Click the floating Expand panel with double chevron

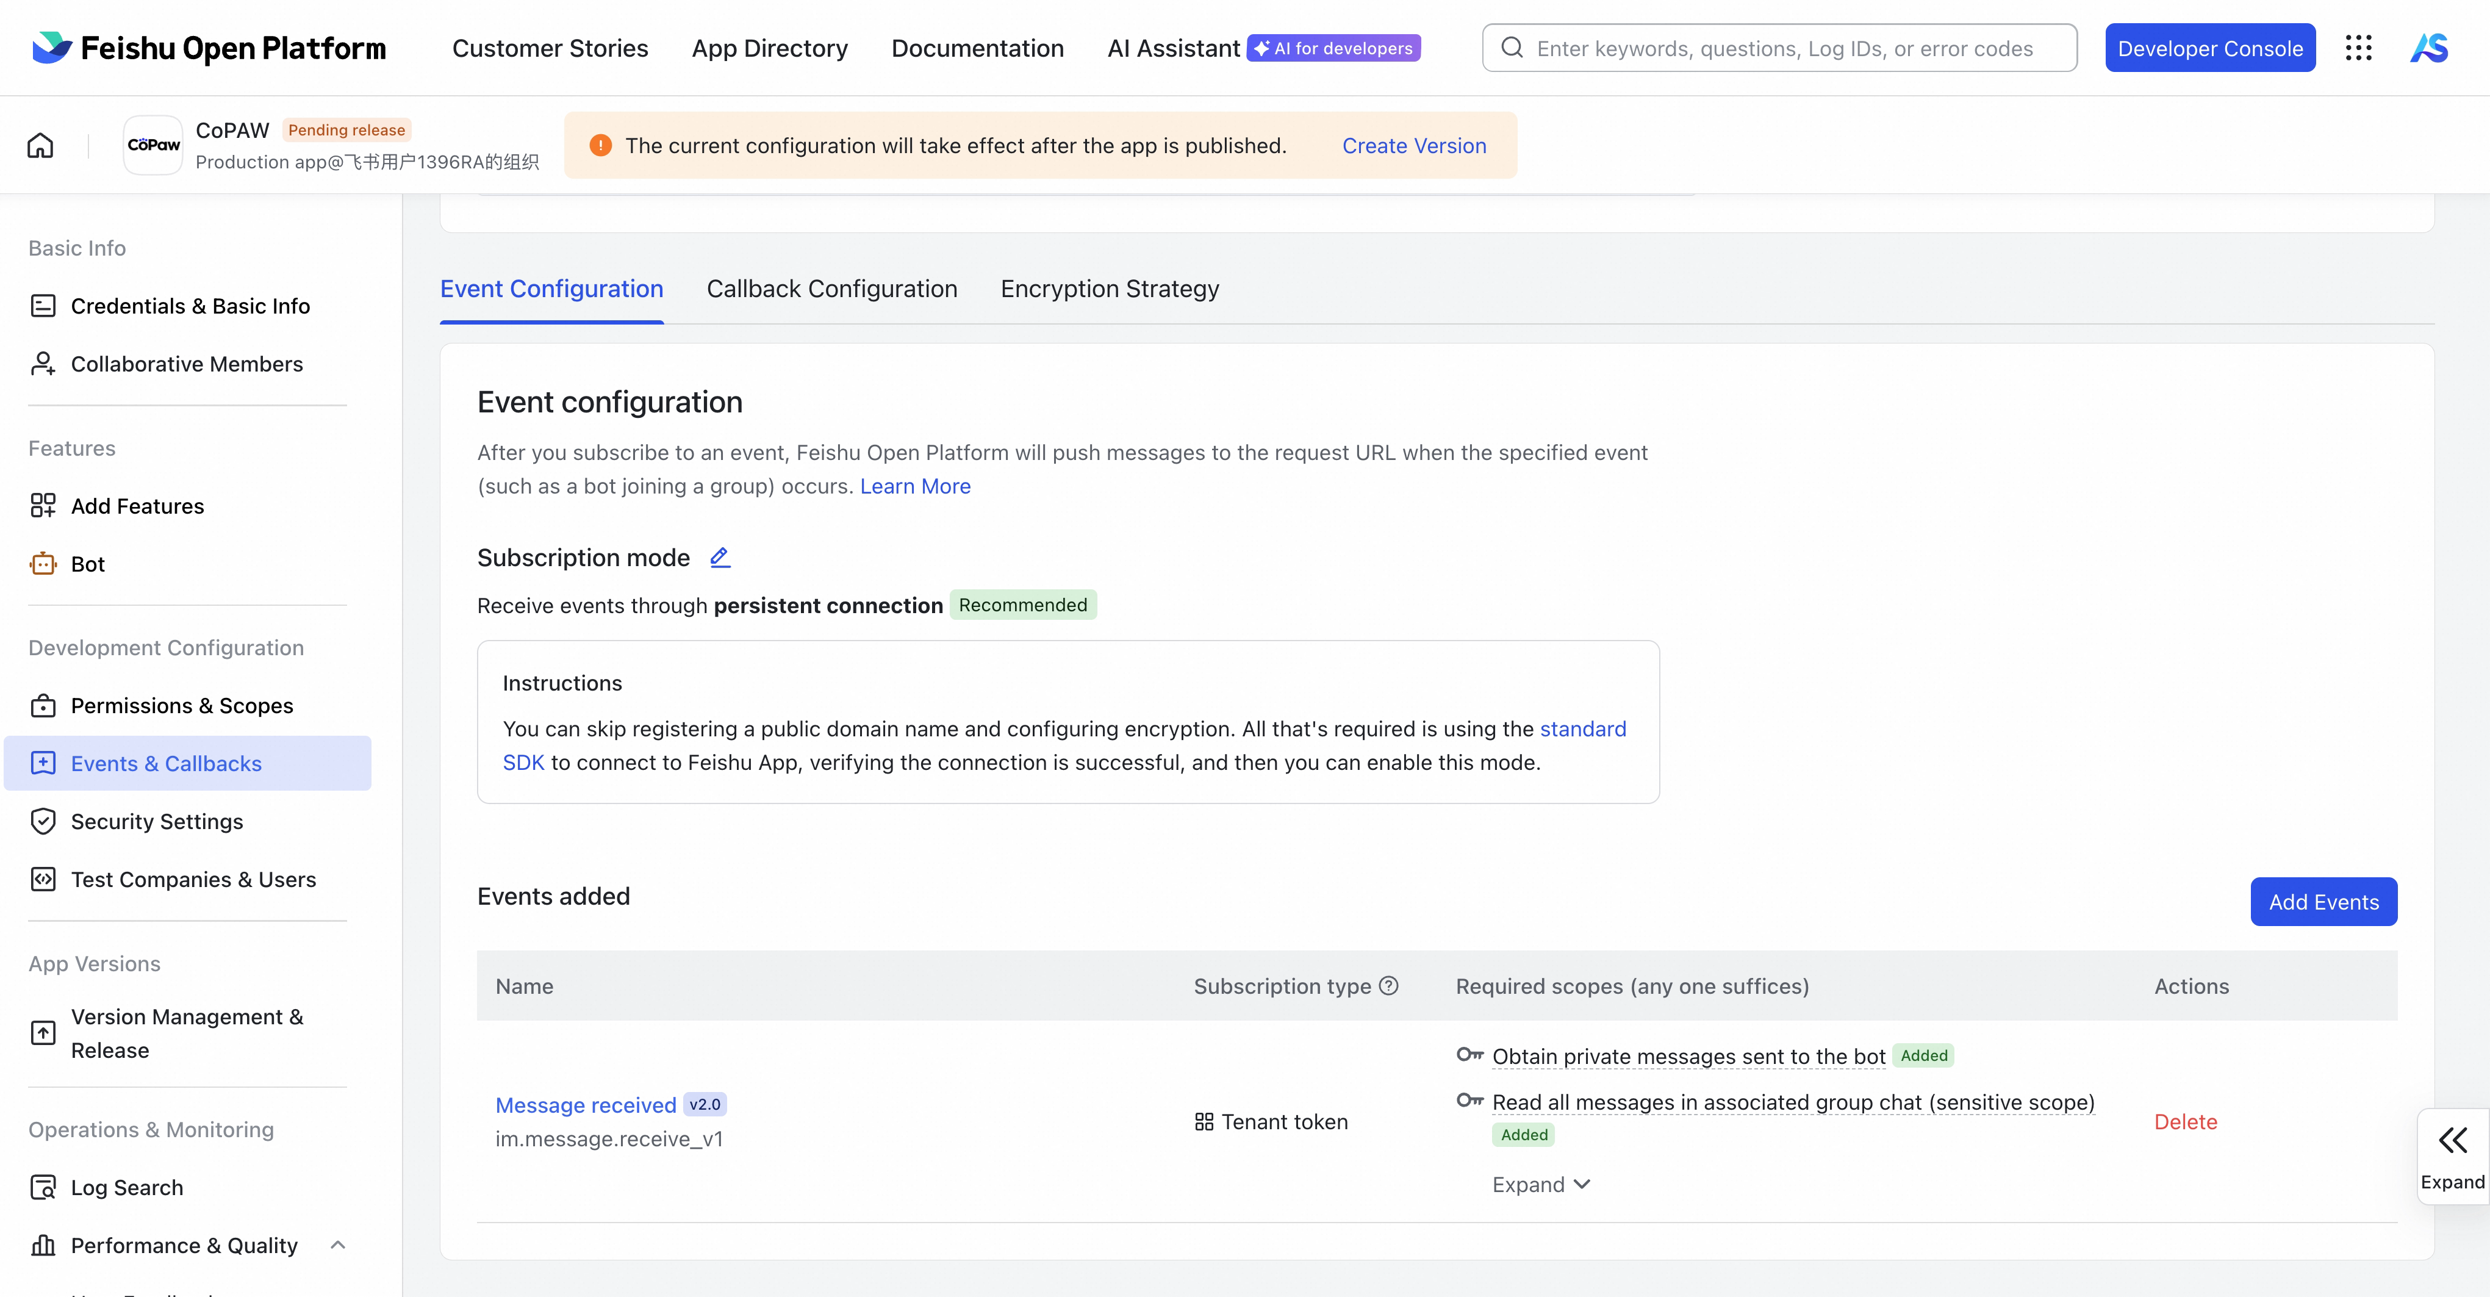(2452, 1156)
